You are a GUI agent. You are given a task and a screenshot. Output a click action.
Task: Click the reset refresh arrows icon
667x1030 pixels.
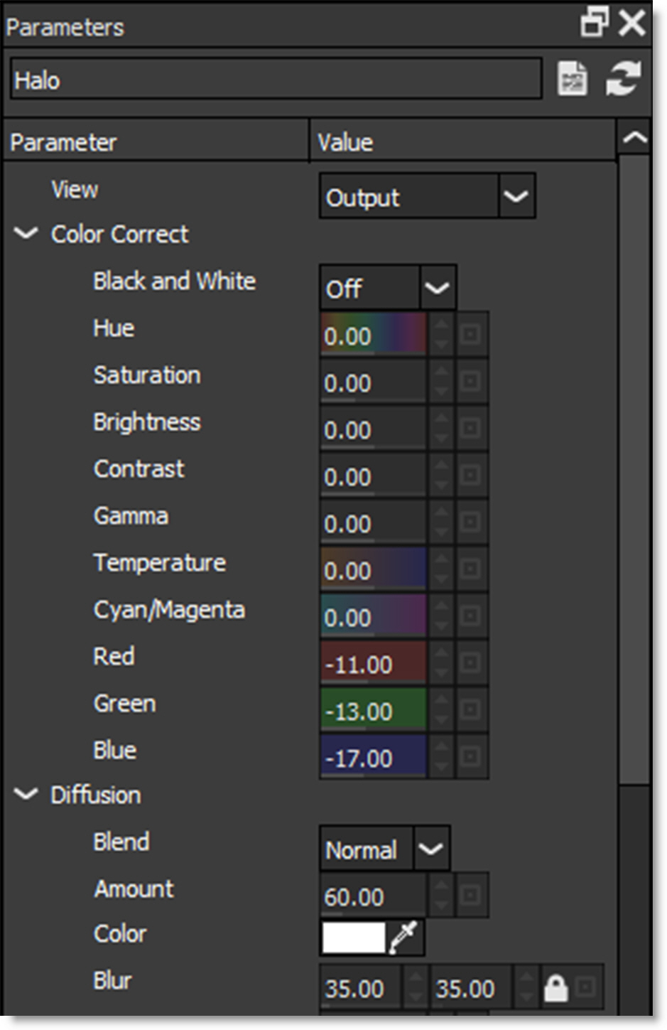pyautogui.click(x=623, y=79)
